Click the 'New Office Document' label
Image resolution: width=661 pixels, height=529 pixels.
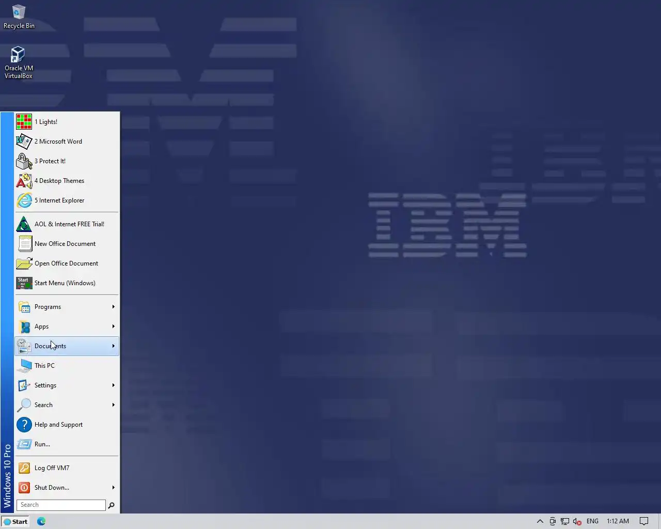65,244
